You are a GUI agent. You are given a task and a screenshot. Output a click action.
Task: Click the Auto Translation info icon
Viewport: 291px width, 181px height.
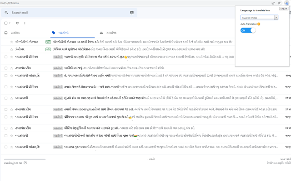259,24
